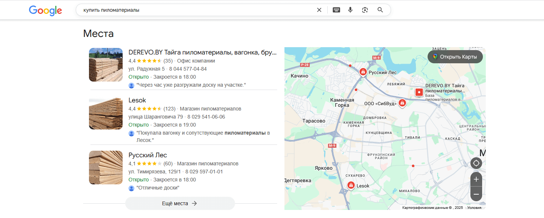Click the 'Дегтяревка' map label
Image resolution: width=544 pixels, height=218 pixels.
pyautogui.click(x=298, y=180)
